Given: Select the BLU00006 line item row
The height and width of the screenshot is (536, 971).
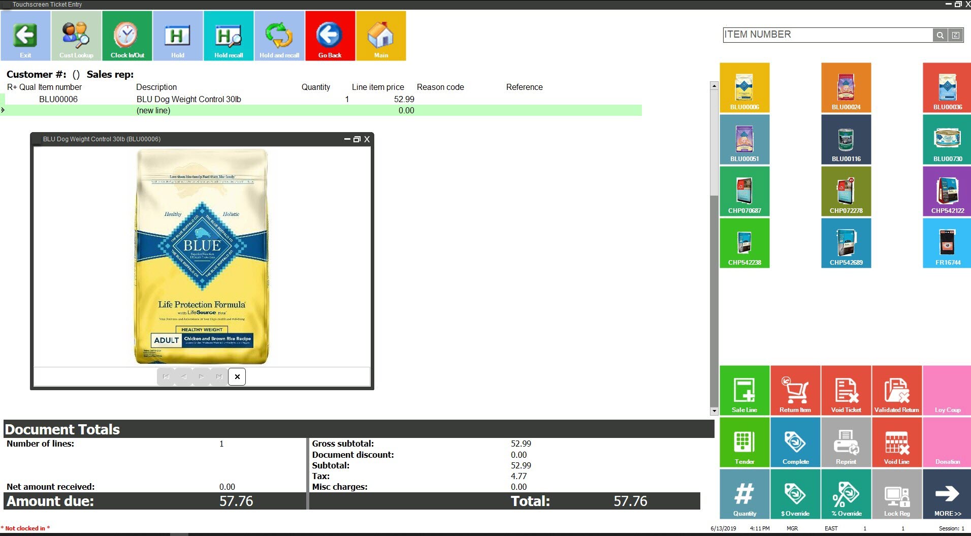Looking at the screenshot, I should coord(203,100).
